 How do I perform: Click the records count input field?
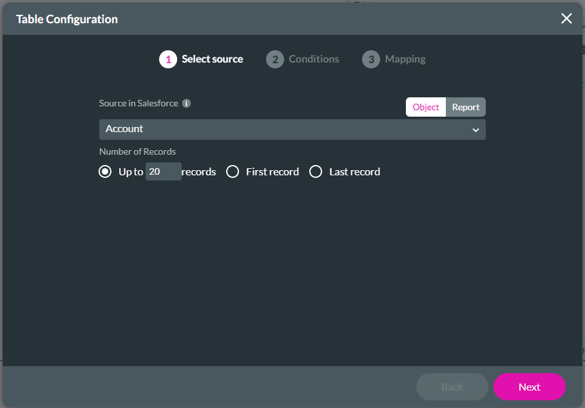point(163,171)
